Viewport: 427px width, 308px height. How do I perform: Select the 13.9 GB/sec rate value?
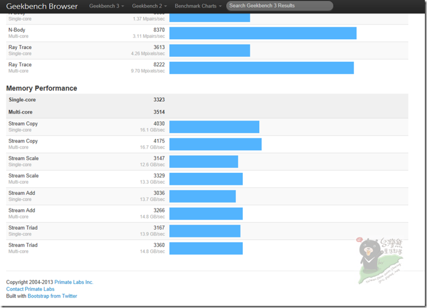tap(152, 234)
